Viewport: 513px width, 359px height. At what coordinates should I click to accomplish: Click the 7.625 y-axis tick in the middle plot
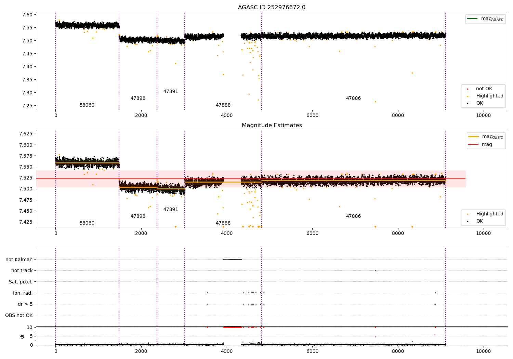[26, 134]
